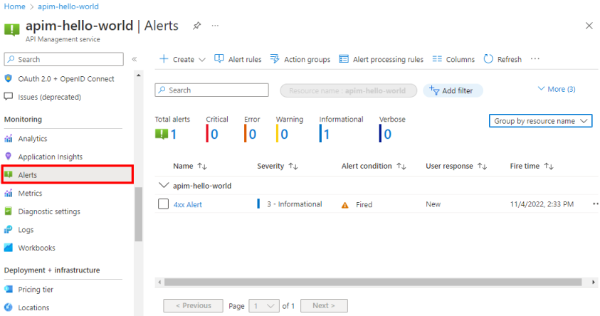Refresh the alerts list
The image size is (600, 316).
click(x=502, y=59)
